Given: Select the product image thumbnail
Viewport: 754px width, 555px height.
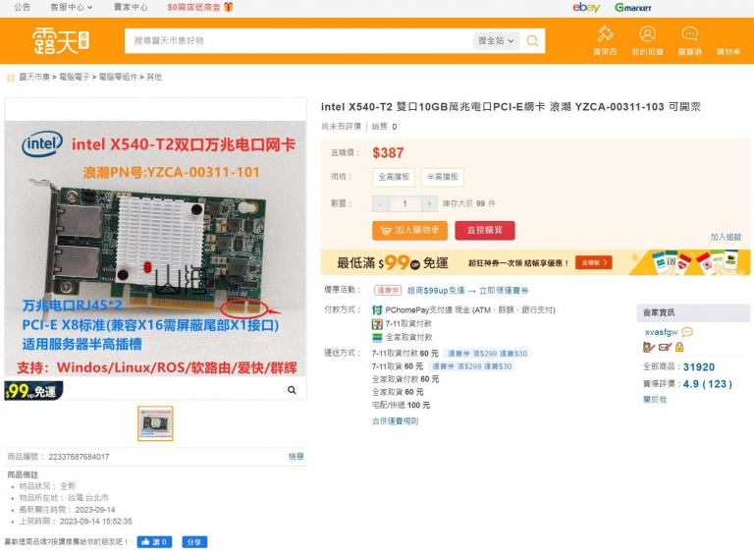Looking at the screenshot, I should (155, 423).
